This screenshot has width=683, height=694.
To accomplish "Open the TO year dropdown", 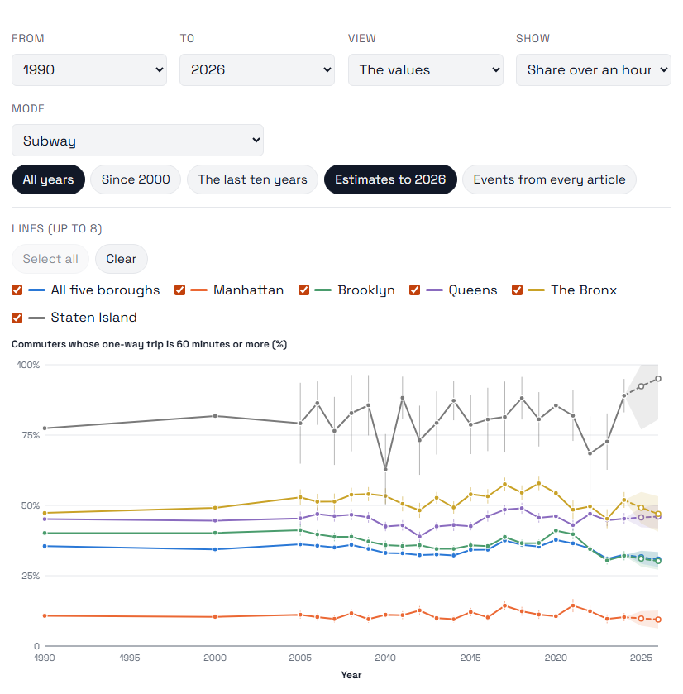I will [257, 70].
